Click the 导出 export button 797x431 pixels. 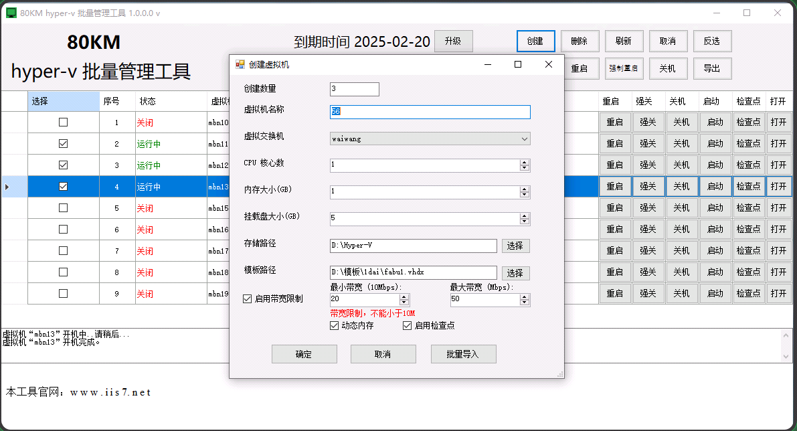click(712, 68)
